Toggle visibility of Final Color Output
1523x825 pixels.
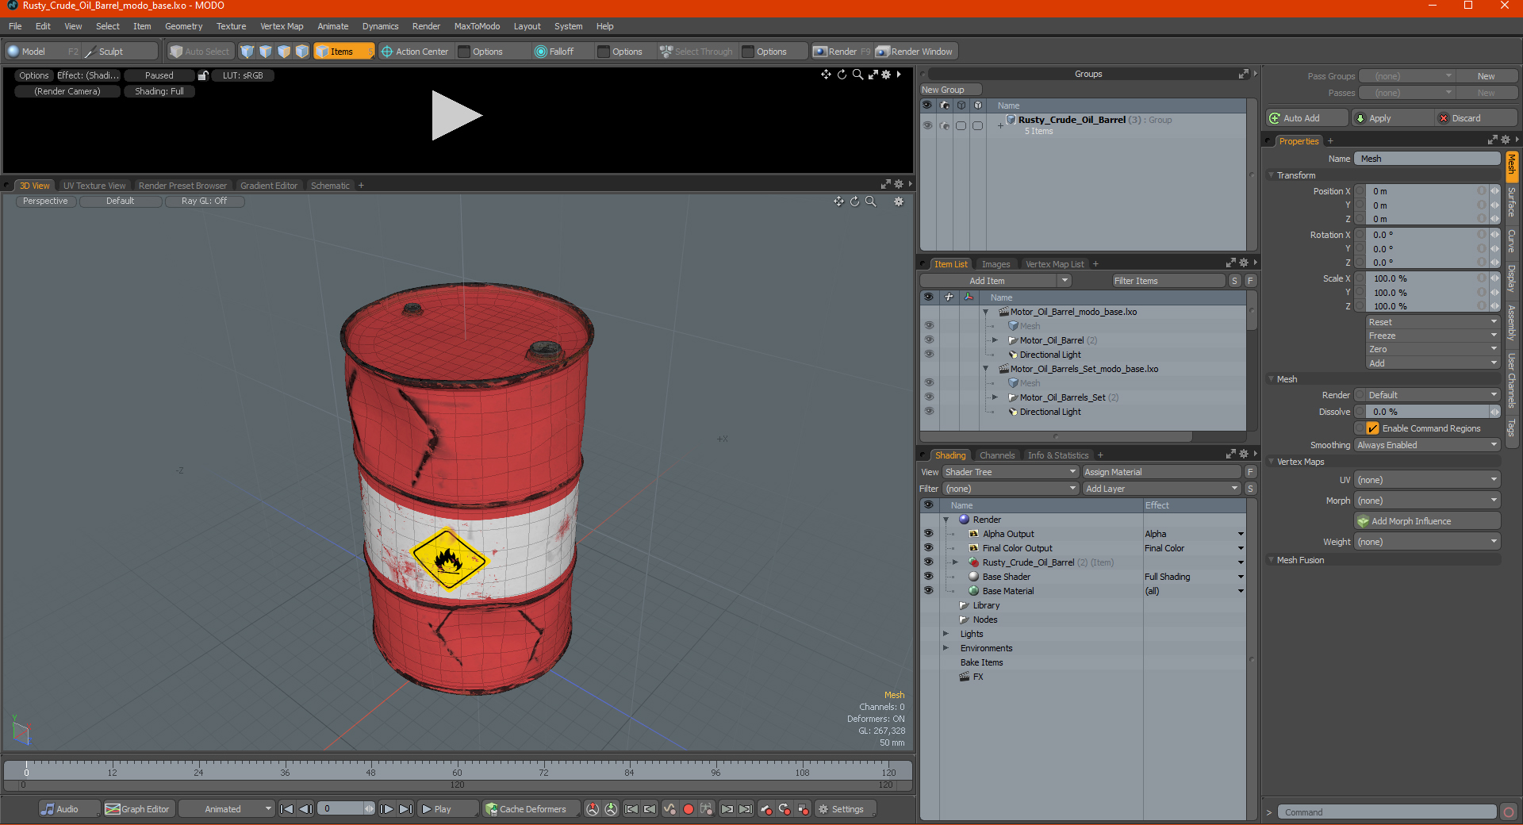[928, 548]
